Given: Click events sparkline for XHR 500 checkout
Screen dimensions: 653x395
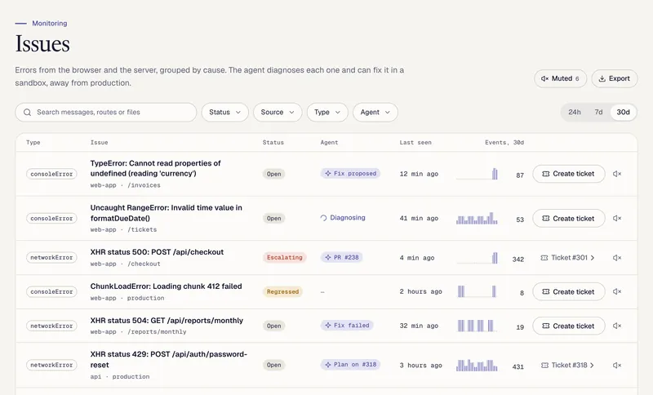Looking at the screenshot, I should [x=477, y=258].
